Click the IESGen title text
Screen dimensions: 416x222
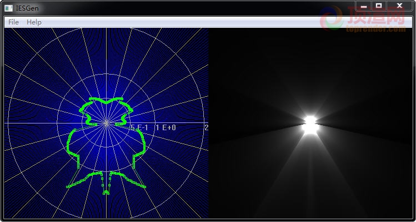(x=27, y=8)
